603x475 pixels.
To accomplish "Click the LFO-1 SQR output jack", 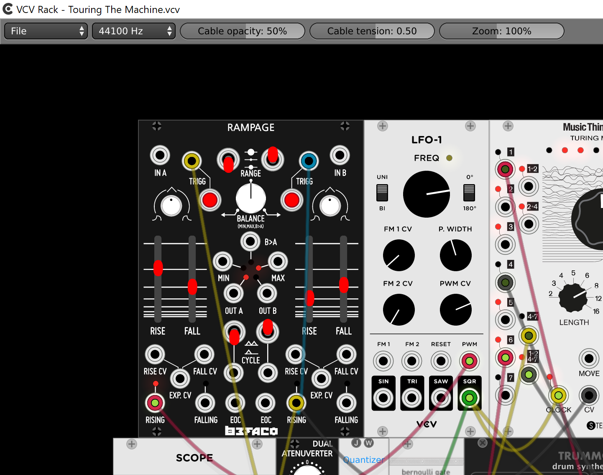I will tap(469, 398).
